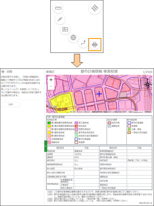The image size is (154, 206).
Task: Click the Google logo on map
Action: 52,106
